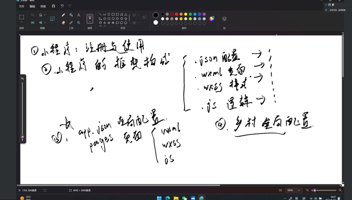Click the Crop image tool
Viewport: 352px width, 200px height.
coord(33,15)
